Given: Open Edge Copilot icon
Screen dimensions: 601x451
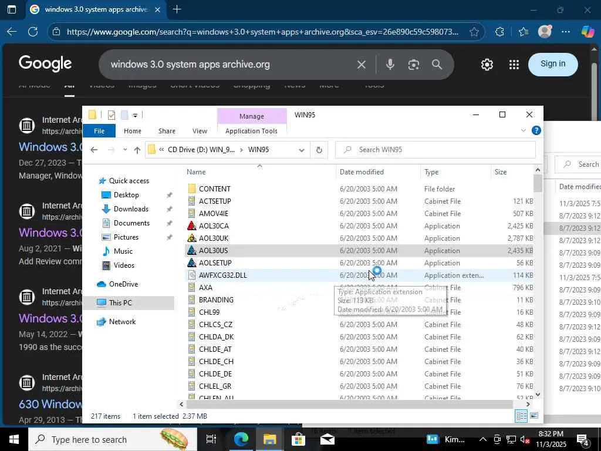Looking at the screenshot, I should click(588, 32).
